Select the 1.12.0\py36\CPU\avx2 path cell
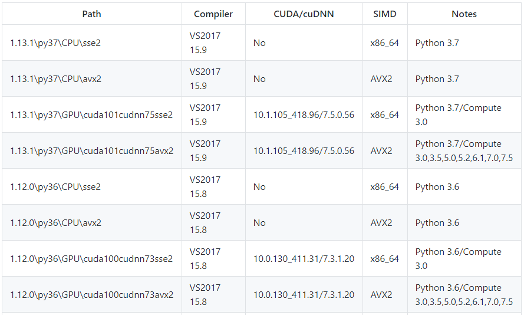 click(x=55, y=223)
